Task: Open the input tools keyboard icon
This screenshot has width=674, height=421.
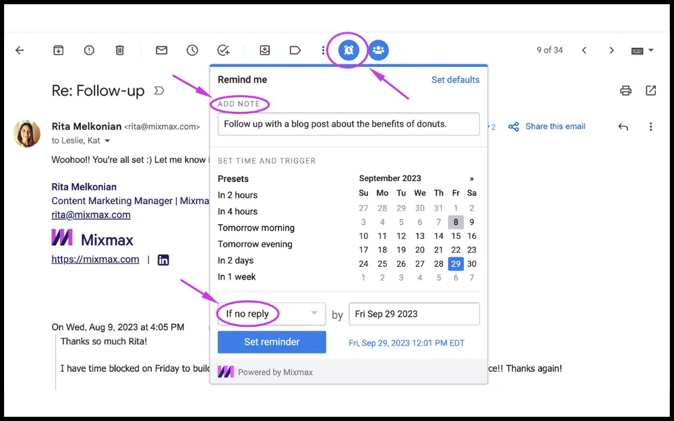Action: point(638,51)
